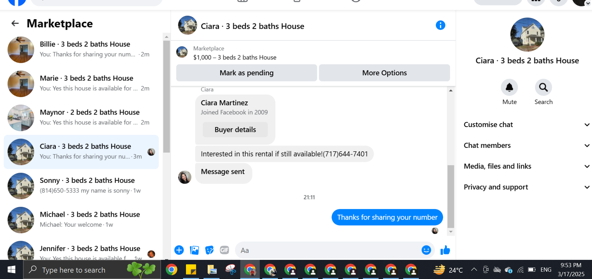Open Billie's 3 beds 2 baths conversation
The width and height of the screenshot is (592, 279).
81,50
